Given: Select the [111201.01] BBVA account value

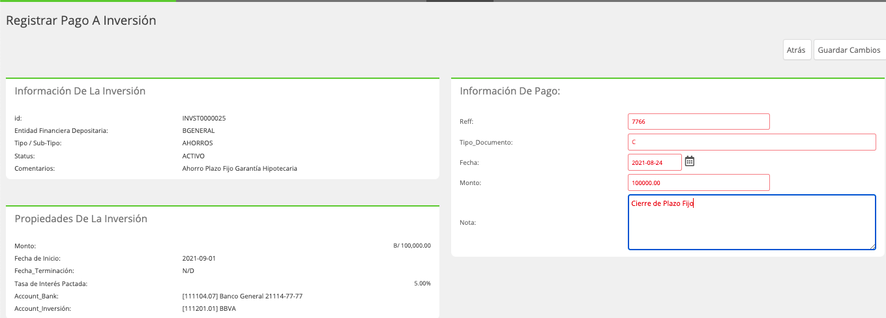Looking at the screenshot, I should [x=209, y=309].
